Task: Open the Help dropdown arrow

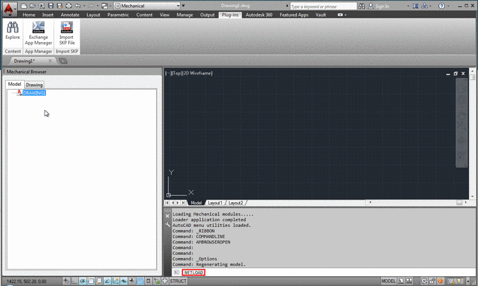Action: tap(448, 6)
